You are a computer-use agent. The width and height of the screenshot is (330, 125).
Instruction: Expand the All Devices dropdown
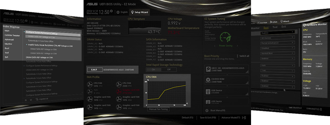click(x=277, y=38)
